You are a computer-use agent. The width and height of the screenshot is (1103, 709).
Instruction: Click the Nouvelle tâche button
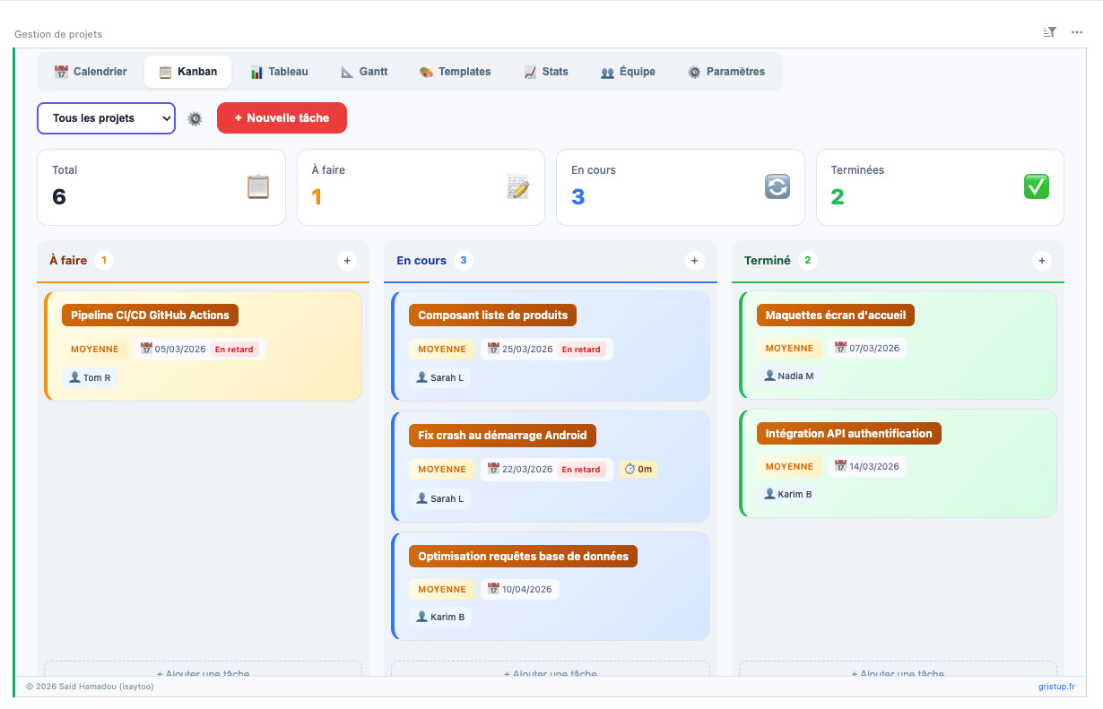282,117
